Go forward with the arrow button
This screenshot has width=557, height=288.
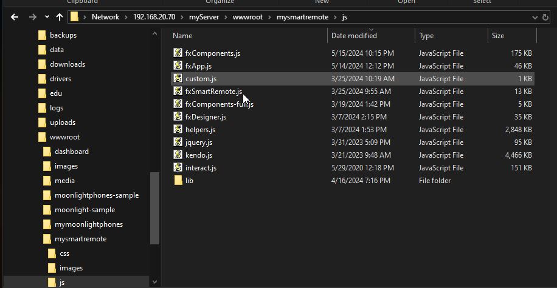click(33, 17)
